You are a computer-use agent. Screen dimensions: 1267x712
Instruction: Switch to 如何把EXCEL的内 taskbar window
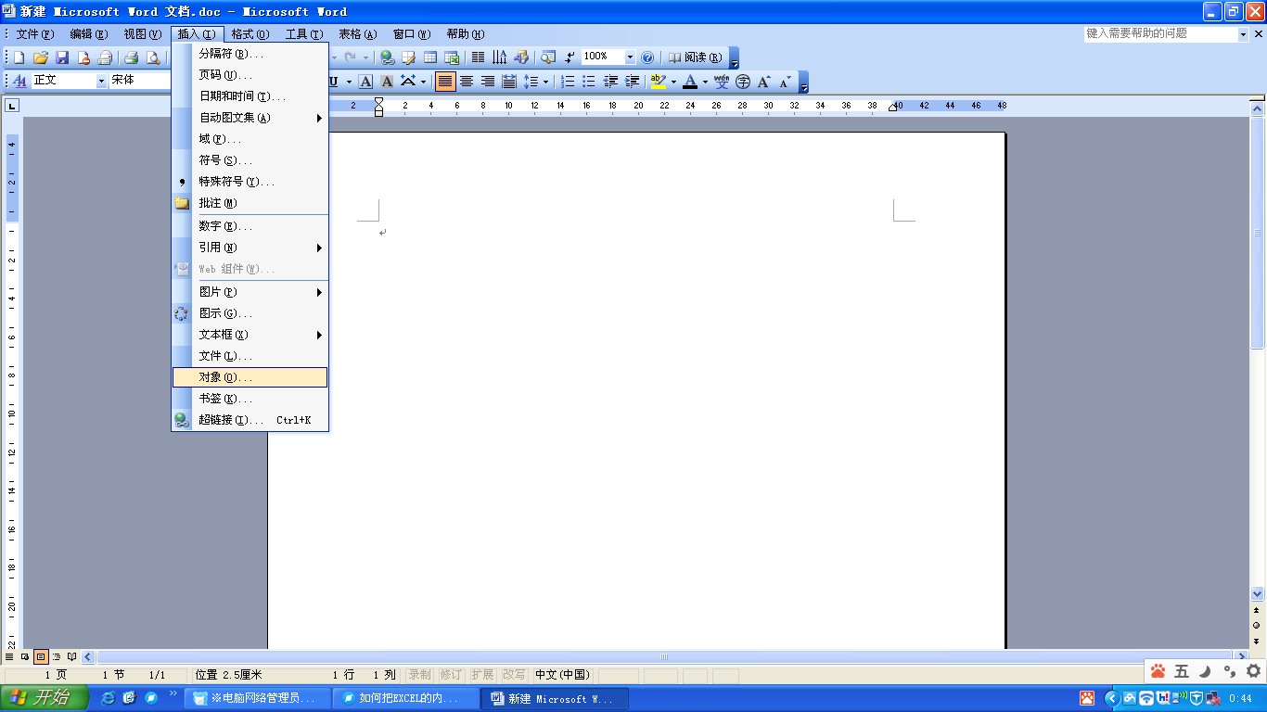[x=406, y=698]
